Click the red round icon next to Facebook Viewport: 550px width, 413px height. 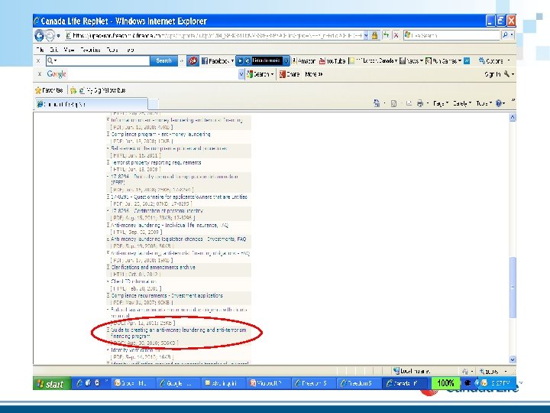[x=192, y=60]
